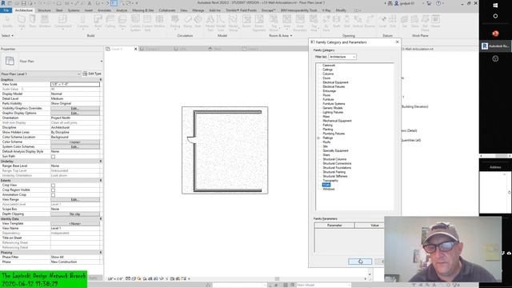
Task: Click the Save icon in quick access toolbar
Action: click(23, 3)
